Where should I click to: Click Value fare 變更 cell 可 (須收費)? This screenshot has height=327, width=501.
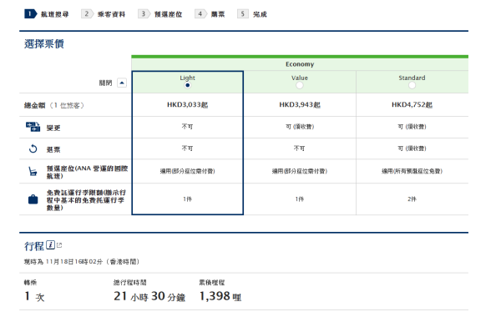pos(300,127)
